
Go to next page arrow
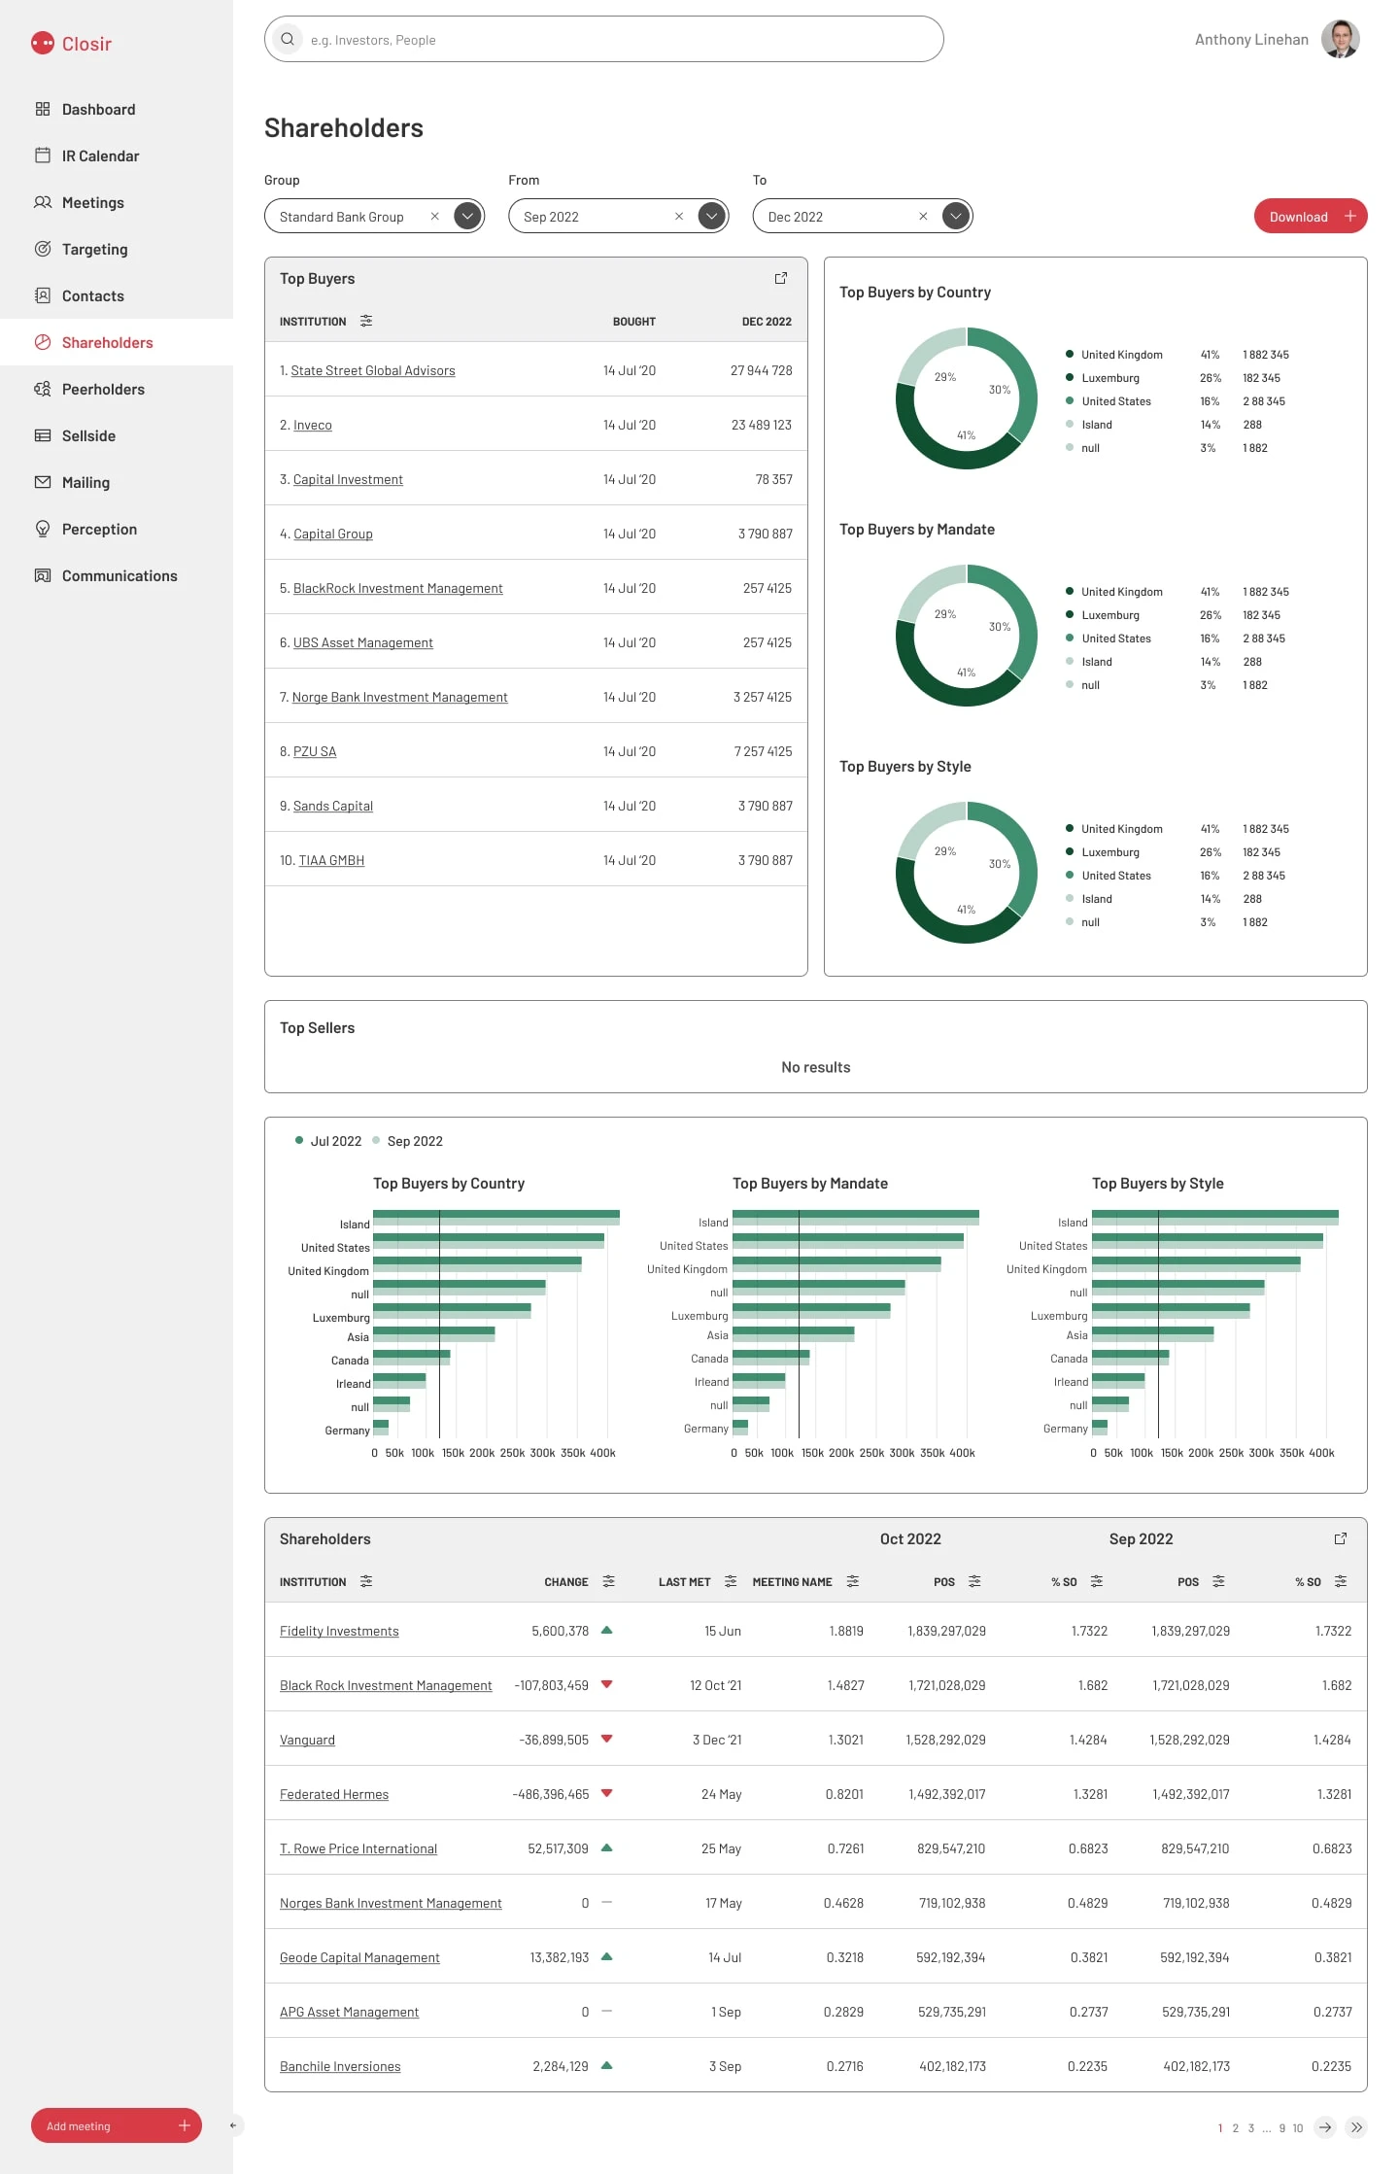click(1325, 2127)
